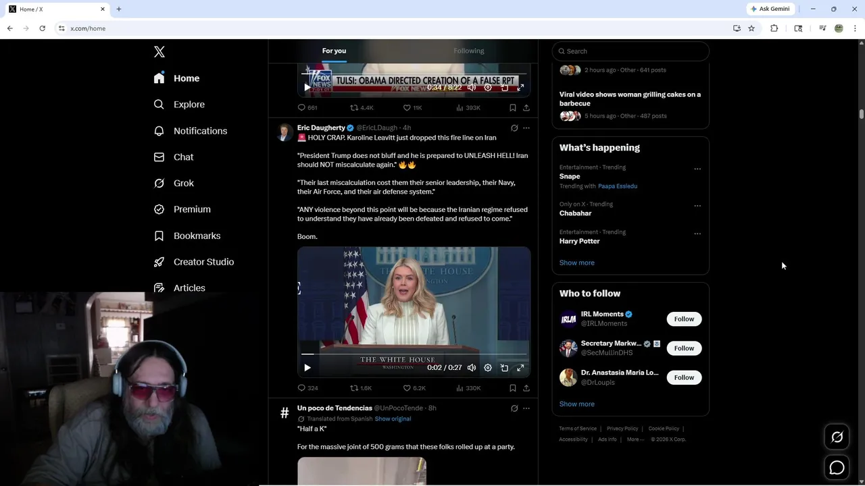The width and height of the screenshot is (865, 486).
Task: Repost the post with 4.4K reposts
Action: 362,107
